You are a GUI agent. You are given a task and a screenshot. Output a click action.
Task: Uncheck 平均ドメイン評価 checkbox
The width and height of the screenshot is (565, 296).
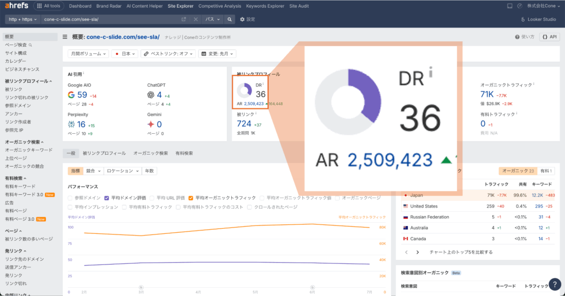[x=106, y=198]
